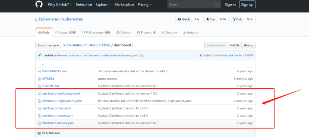Open the Branch: master dropdown

tap(48, 45)
